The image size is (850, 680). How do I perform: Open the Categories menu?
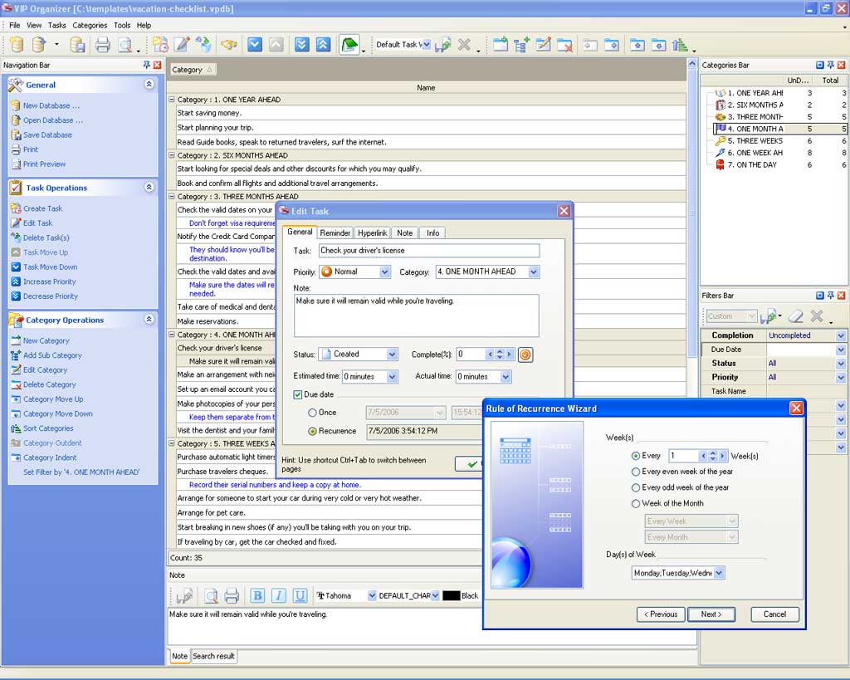click(90, 26)
